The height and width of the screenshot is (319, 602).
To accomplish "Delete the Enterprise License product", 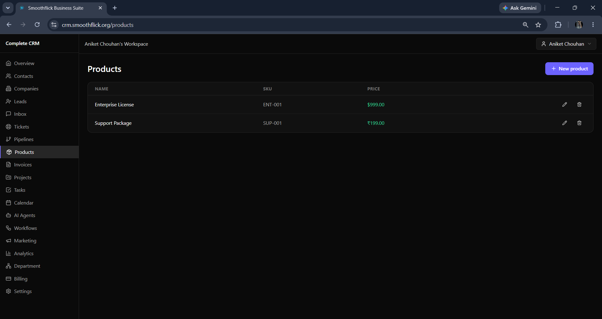I will point(579,104).
